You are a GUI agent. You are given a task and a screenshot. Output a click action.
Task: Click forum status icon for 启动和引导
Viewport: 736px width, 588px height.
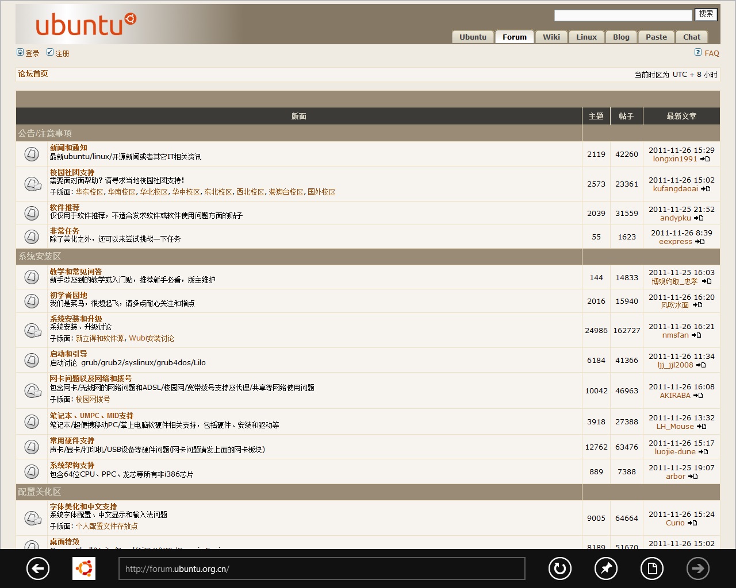(x=32, y=360)
